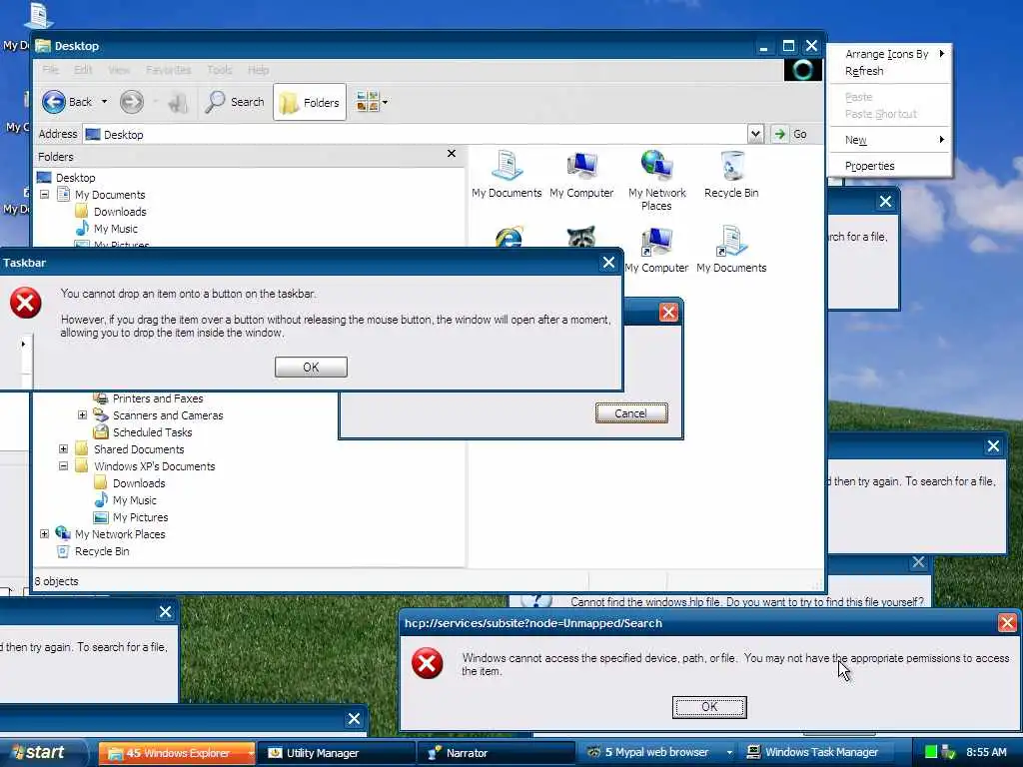Close the Taskbar error dialog
1023x767 pixels.
tap(608, 263)
